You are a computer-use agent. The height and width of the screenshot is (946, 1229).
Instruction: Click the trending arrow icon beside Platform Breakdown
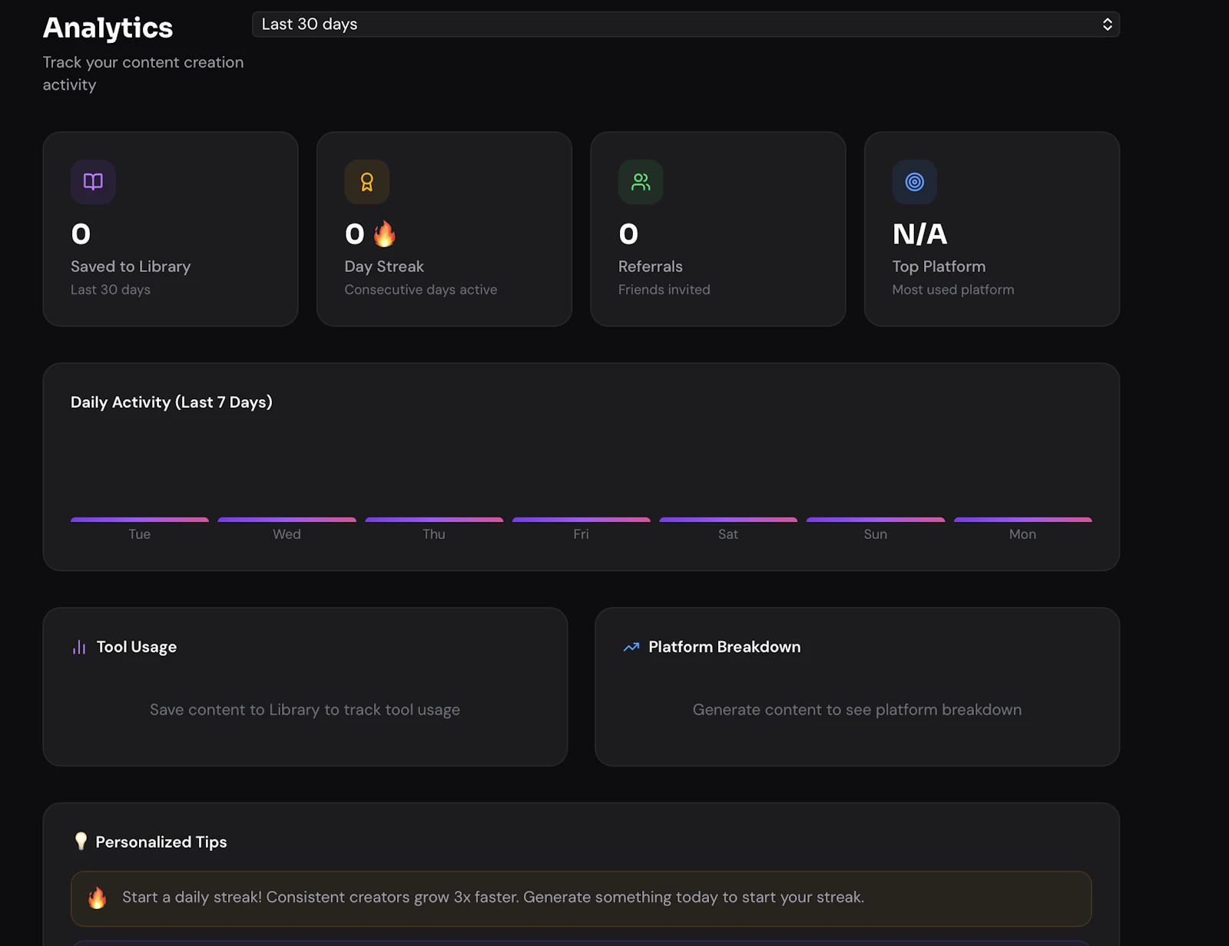(631, 647)
